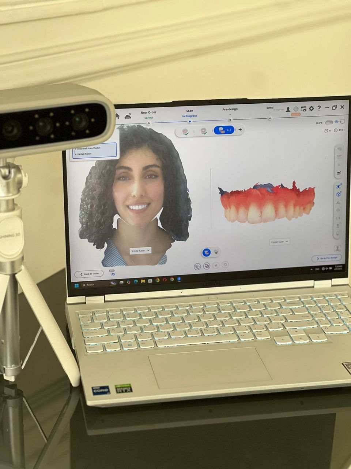Select Facial Model in the list

[84, 154]
